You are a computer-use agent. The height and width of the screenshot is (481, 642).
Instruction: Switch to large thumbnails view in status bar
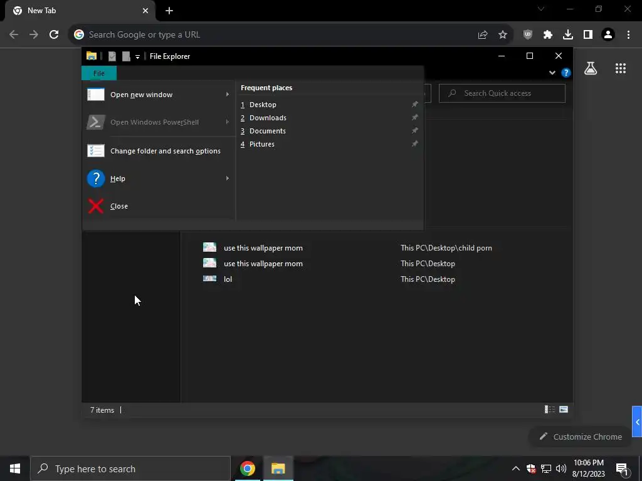[x=564, y=410]
